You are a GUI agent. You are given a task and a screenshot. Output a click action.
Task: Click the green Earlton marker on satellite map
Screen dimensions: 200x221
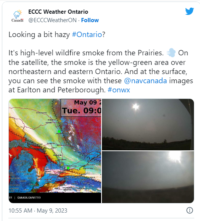(59, 131)
